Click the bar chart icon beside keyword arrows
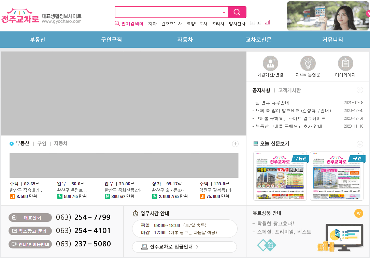Screen dimensions: 370x258 tap(268, 23)
